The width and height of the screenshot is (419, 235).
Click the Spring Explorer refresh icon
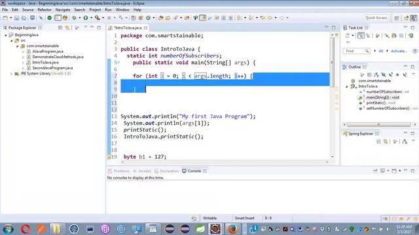click(386, 142)
